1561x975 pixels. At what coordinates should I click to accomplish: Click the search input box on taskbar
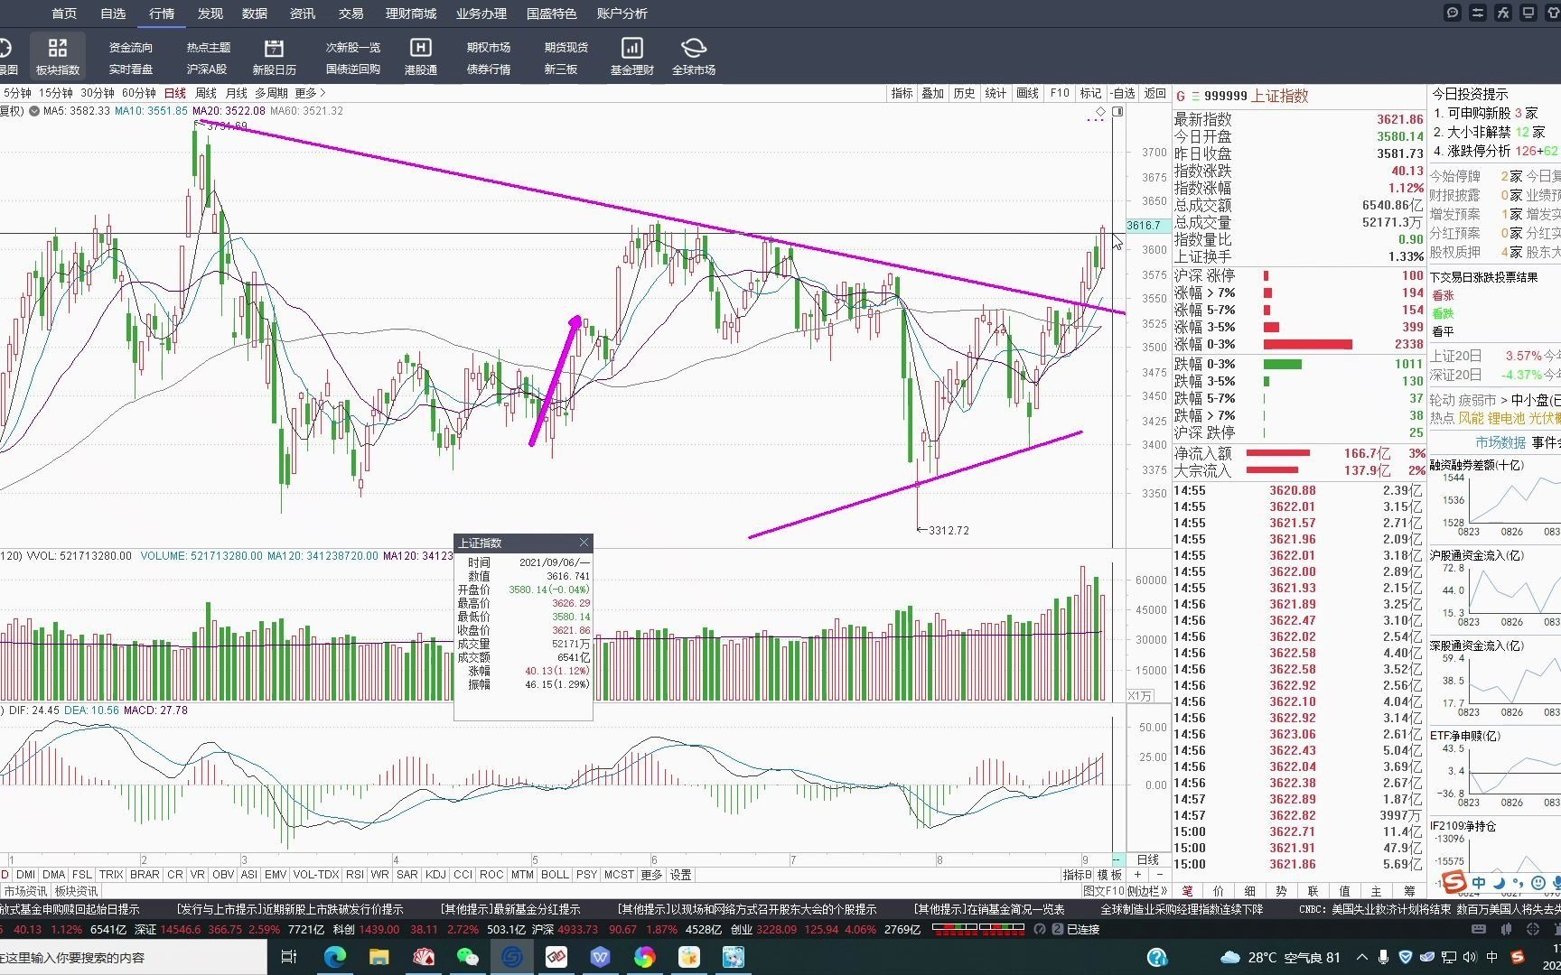134,957
